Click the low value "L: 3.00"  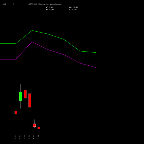pyautogui.click(x=73, y=10)
